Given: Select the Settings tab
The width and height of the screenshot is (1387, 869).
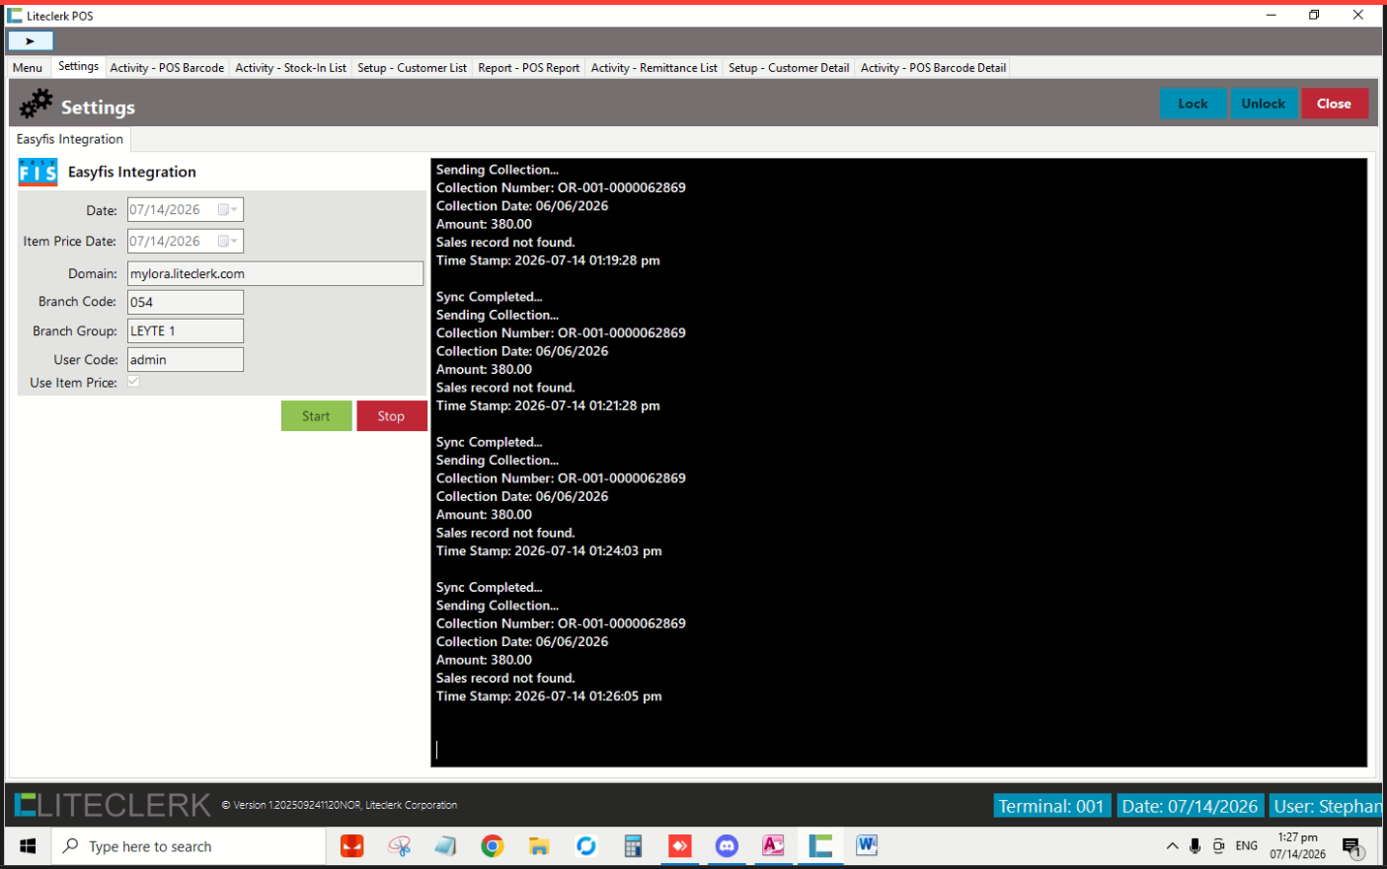Looking at the screenshot, I should tap(78, 66).
